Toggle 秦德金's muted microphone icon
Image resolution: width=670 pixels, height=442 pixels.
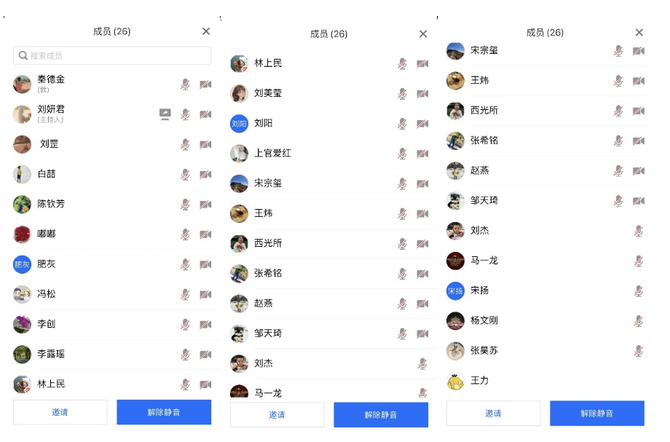coord(185,84)
